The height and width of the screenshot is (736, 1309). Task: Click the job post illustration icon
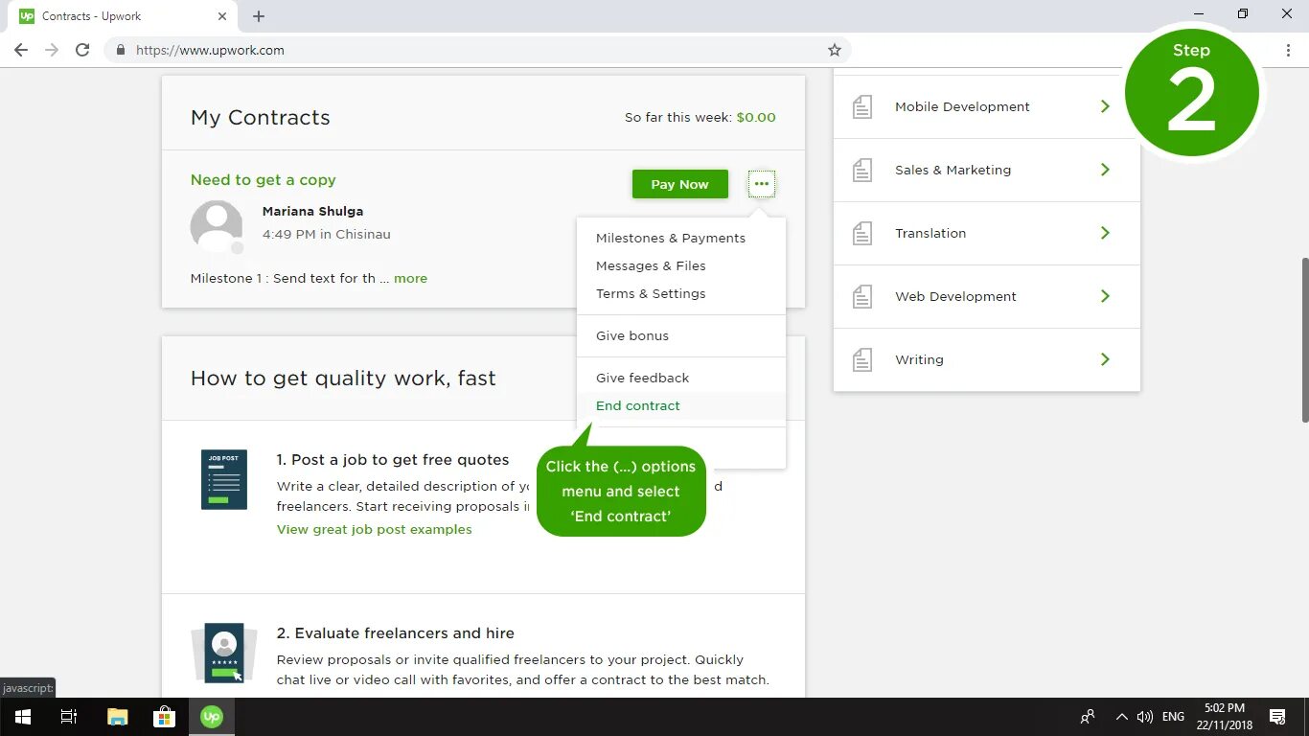point(224,479)
